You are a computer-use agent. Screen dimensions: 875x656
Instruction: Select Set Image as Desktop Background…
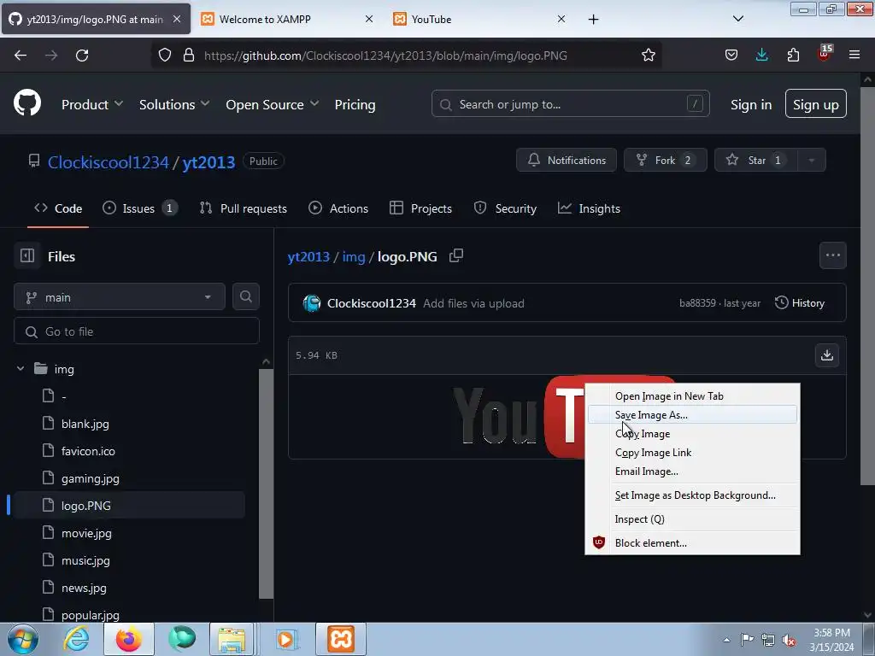[x=692, y=495]
